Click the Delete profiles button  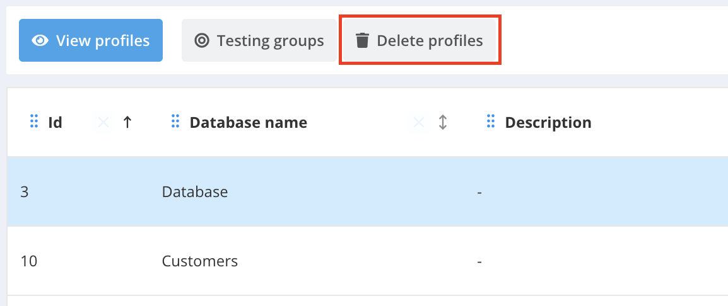420,40
